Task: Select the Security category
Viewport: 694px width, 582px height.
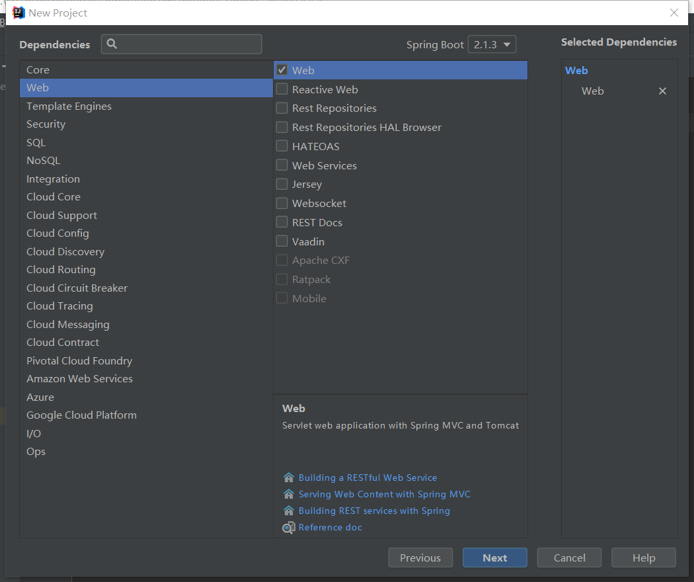Action: point(146,124)
